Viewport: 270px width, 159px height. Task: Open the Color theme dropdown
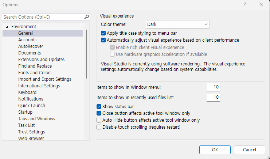(x=177, y=24)
